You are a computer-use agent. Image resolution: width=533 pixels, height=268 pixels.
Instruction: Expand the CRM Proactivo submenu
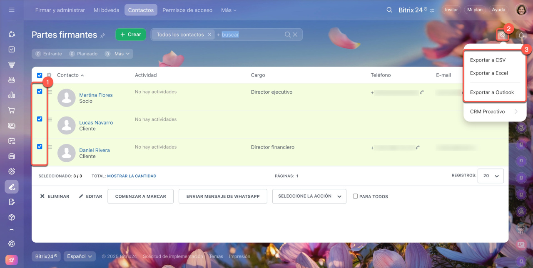click(494, 112)
